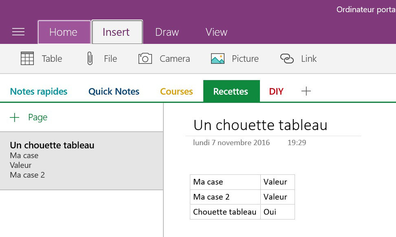396x237 pixels.
Task: Switch to the Home ribbon tab
Action: click(64, 32)
